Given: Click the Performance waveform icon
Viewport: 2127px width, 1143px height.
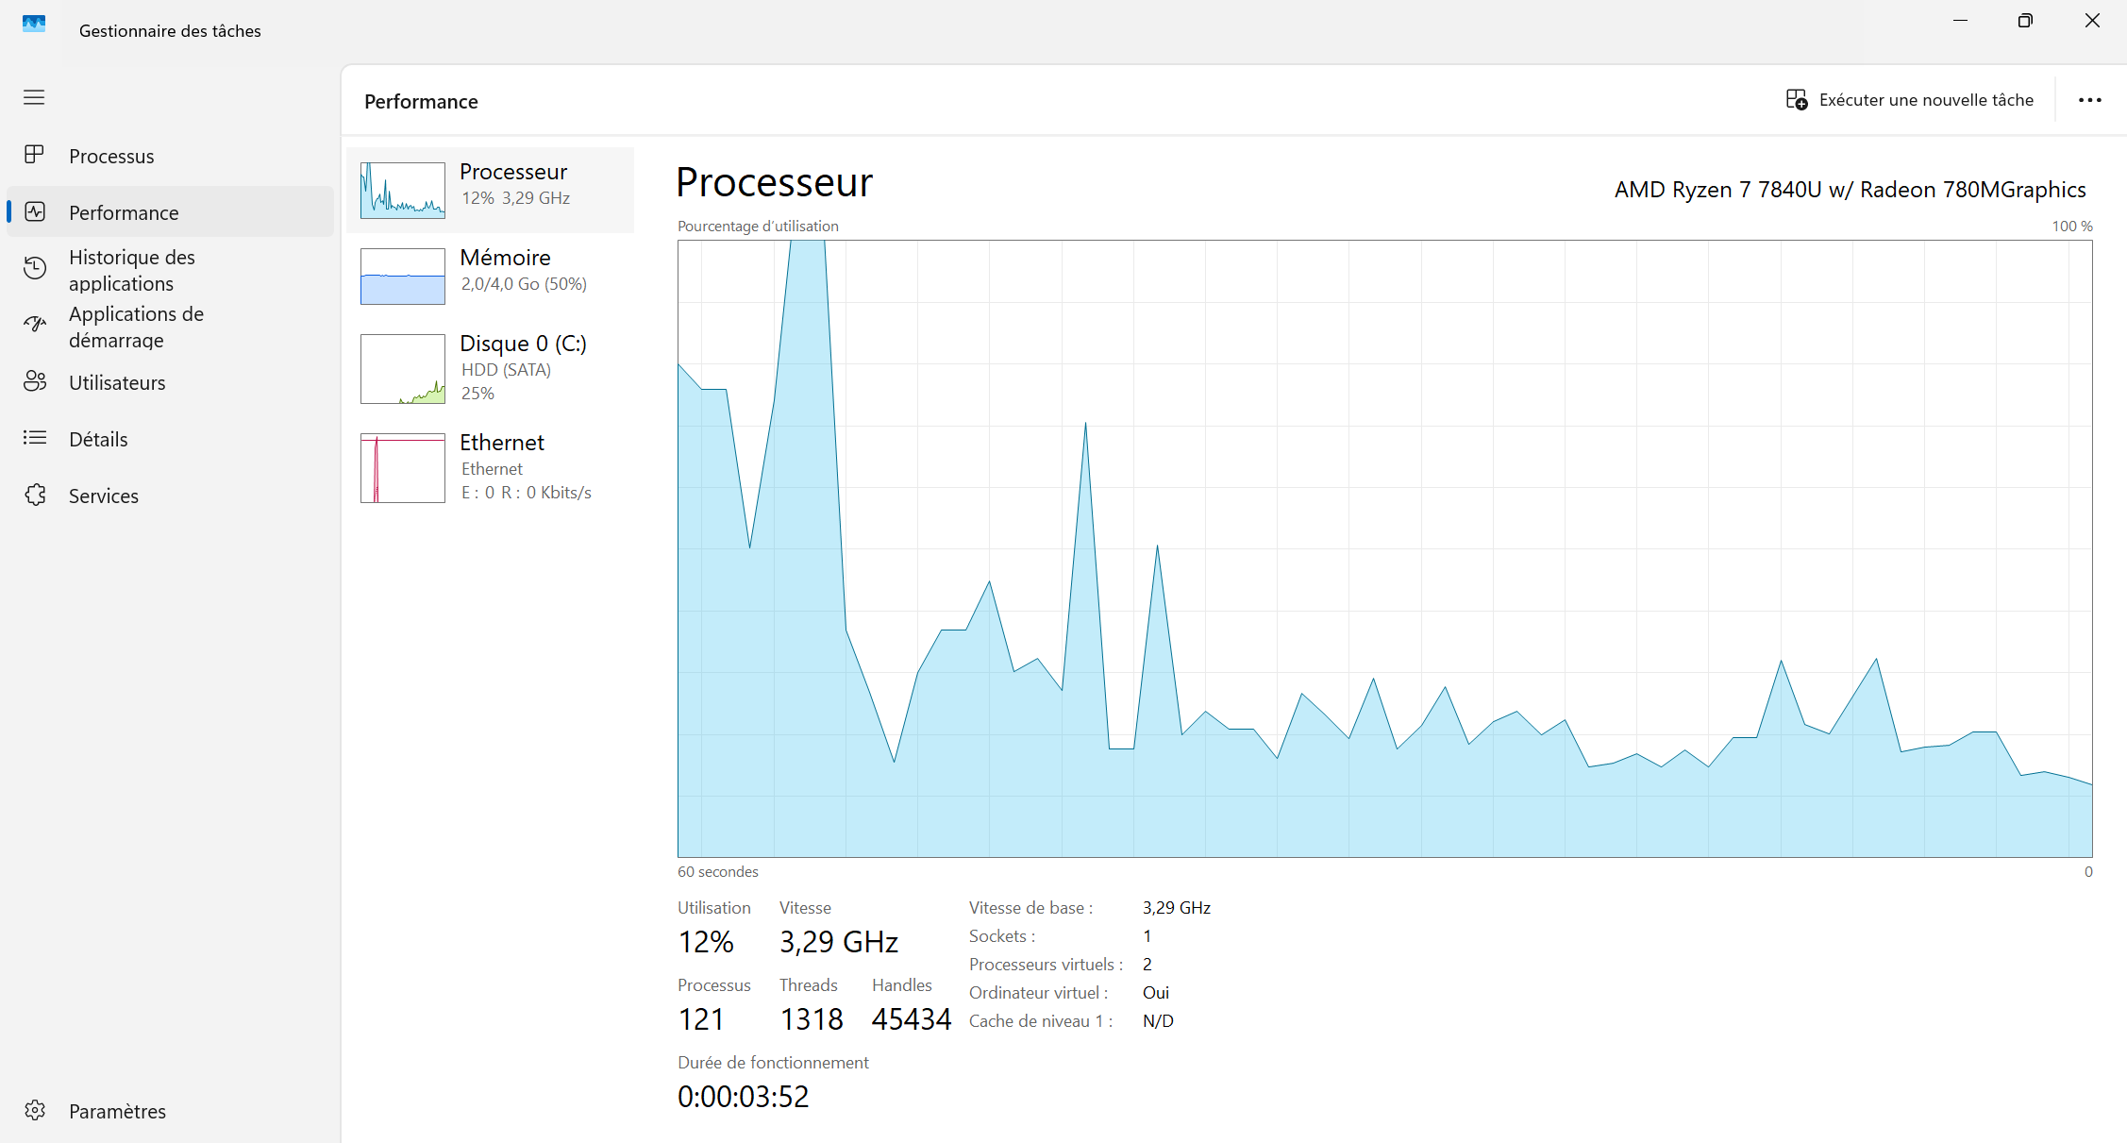Looking at the screenshot, I should tap(35, 211).
